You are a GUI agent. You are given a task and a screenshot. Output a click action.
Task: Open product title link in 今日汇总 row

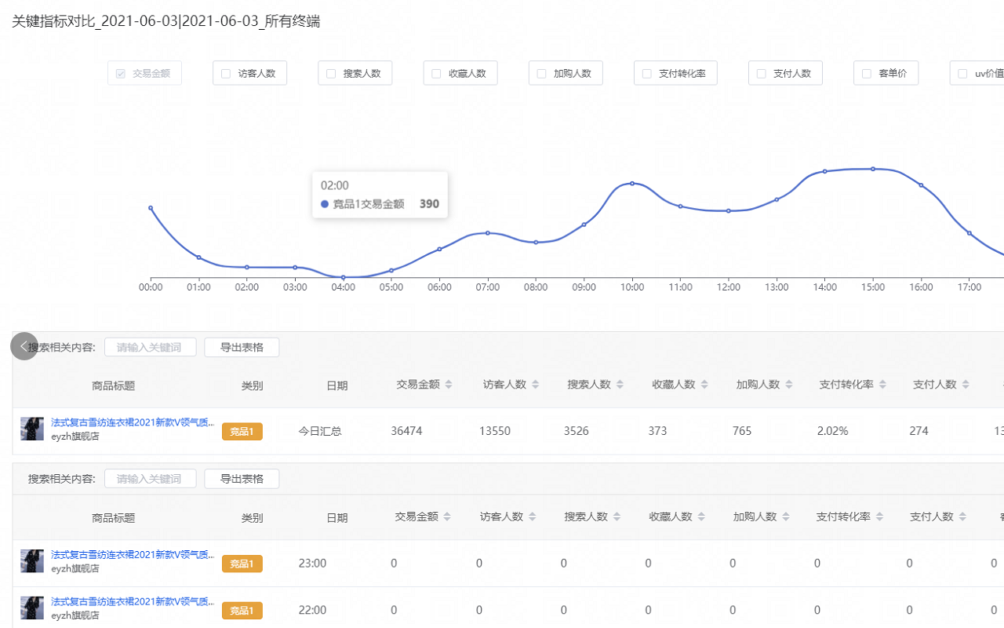pos(133,422)
